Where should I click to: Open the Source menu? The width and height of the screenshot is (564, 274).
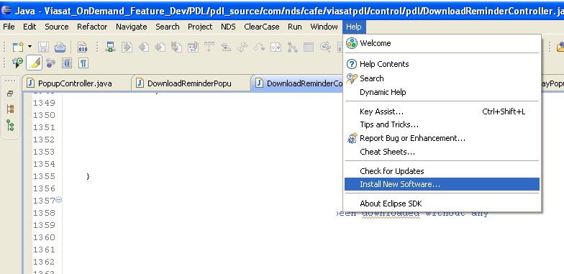pyautogui.click(x=56, y=27)
